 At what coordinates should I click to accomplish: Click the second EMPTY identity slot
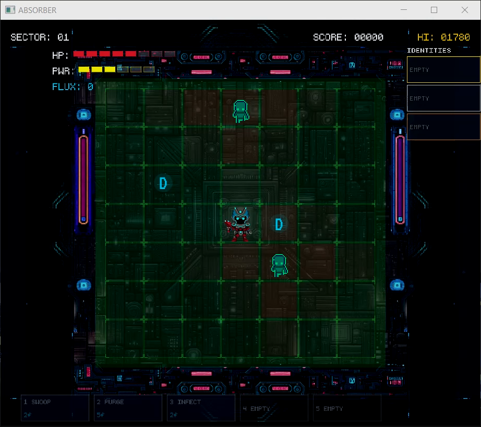443,98
